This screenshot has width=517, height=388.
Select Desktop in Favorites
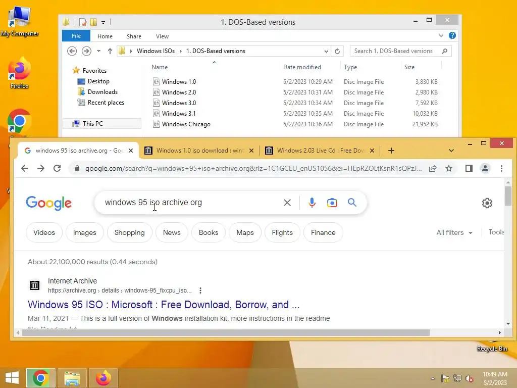pyautogui.click(x=98, y=81)
